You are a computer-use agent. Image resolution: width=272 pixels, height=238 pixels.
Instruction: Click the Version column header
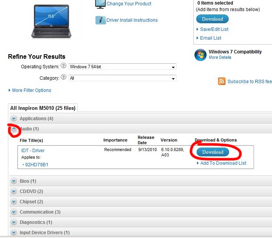[169, 140]
